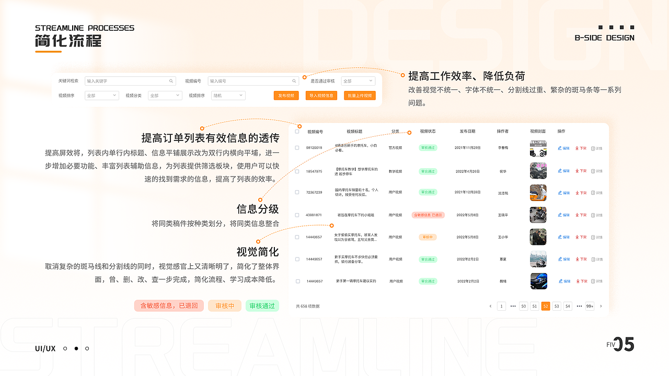The width and height of the screenshot is (669, 376).
Task: Open the 视频排序 dropdown showing 随机
Action: pos(227,96)
